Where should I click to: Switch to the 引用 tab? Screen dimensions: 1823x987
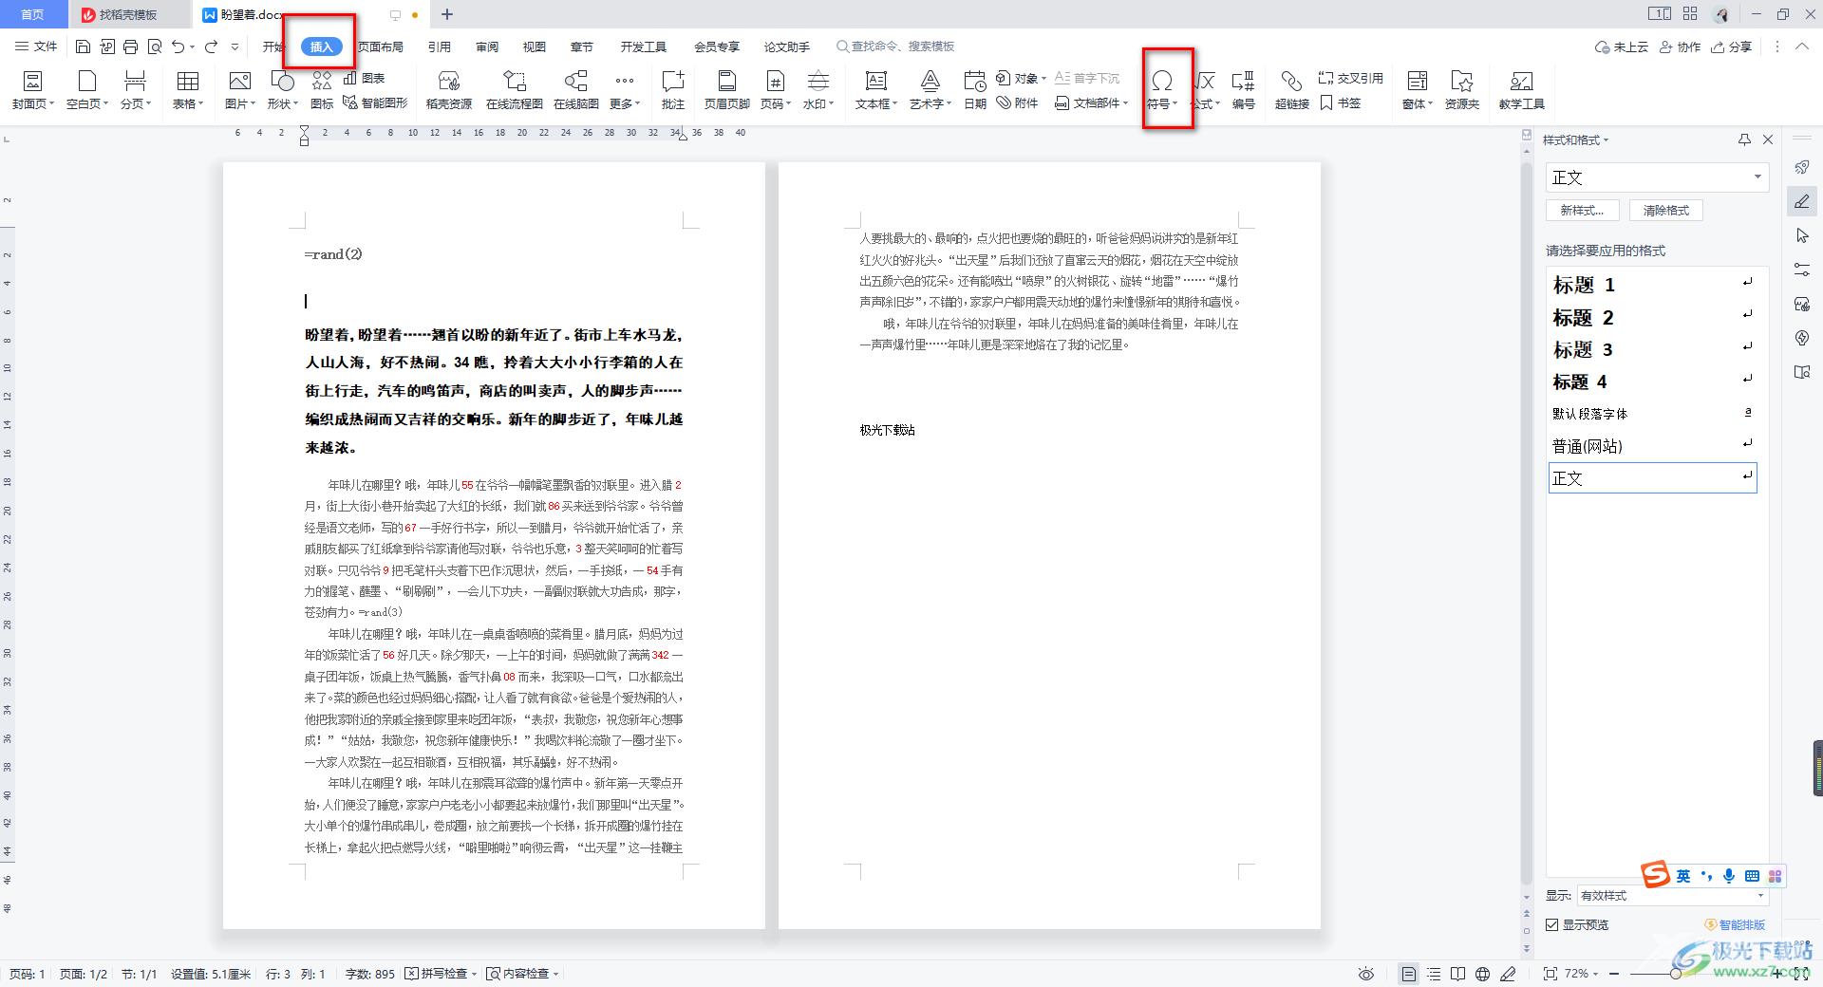pos(439,47)
